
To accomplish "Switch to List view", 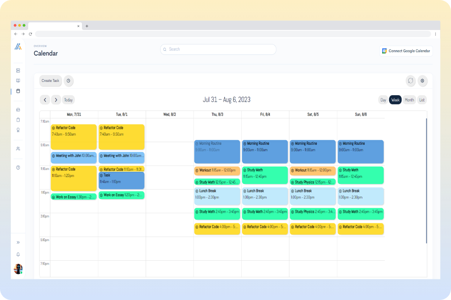I will pyautogui.click(x=422, y=100).
